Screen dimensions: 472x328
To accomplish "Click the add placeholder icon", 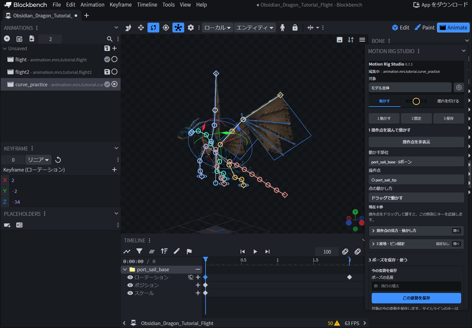I will tap(7, 225).
